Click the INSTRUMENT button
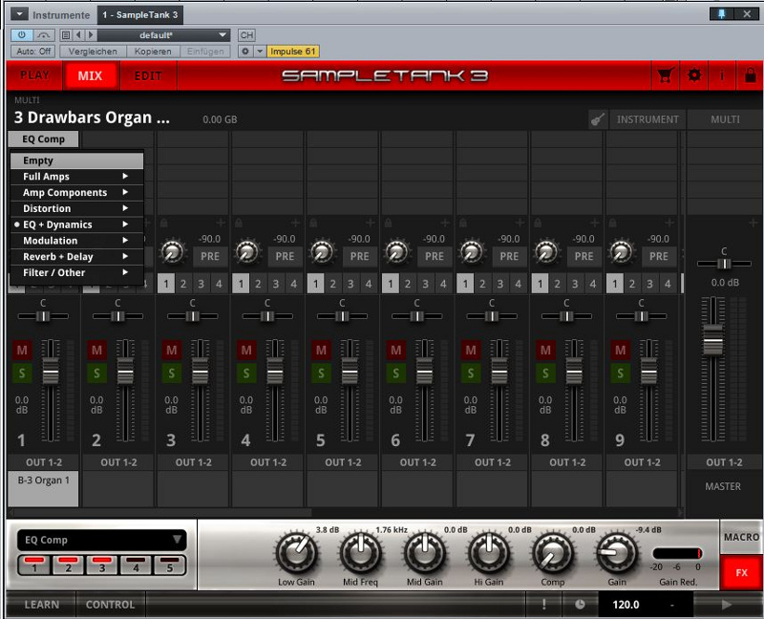The height and width of the screenshot is (619, 764). point(647,119)
